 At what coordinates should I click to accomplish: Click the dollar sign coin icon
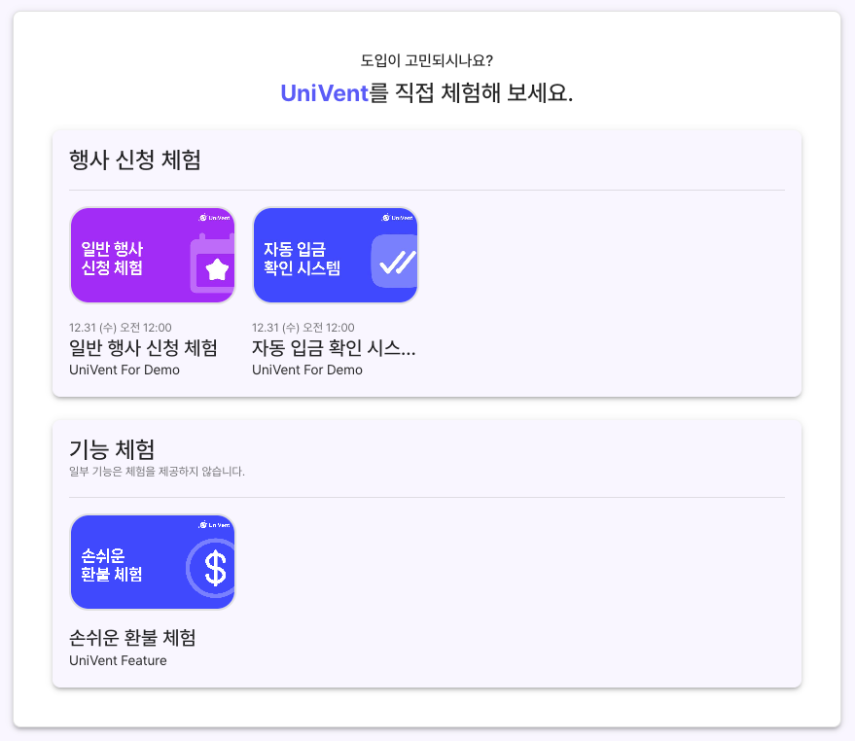pos(211,568)
